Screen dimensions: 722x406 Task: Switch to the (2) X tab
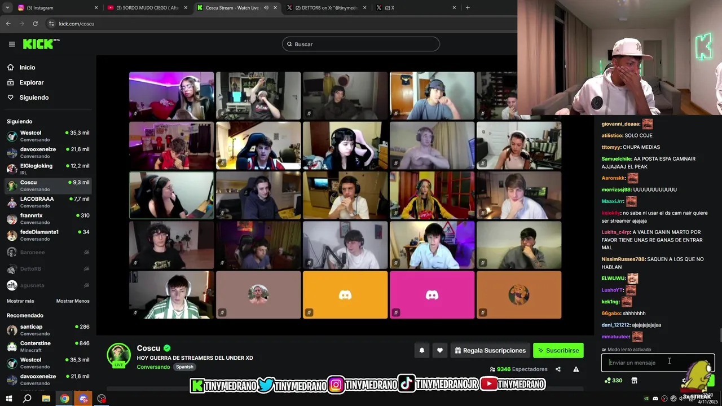click(x=416, y=8)
